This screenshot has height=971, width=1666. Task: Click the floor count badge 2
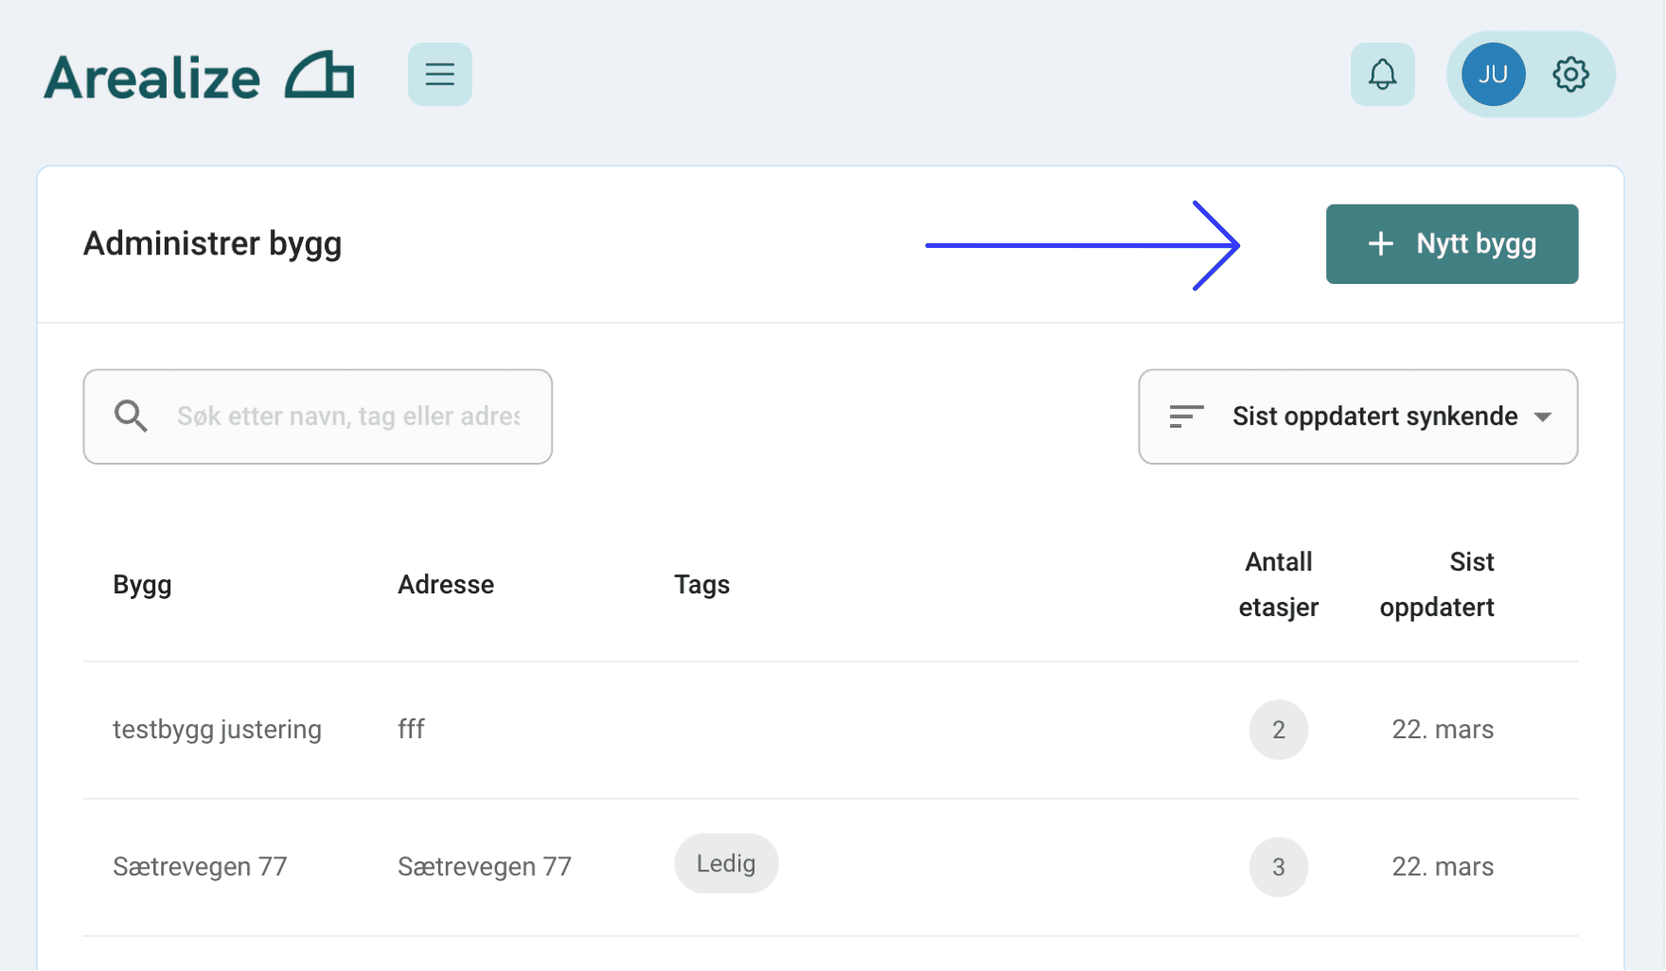pos(1278,730)
